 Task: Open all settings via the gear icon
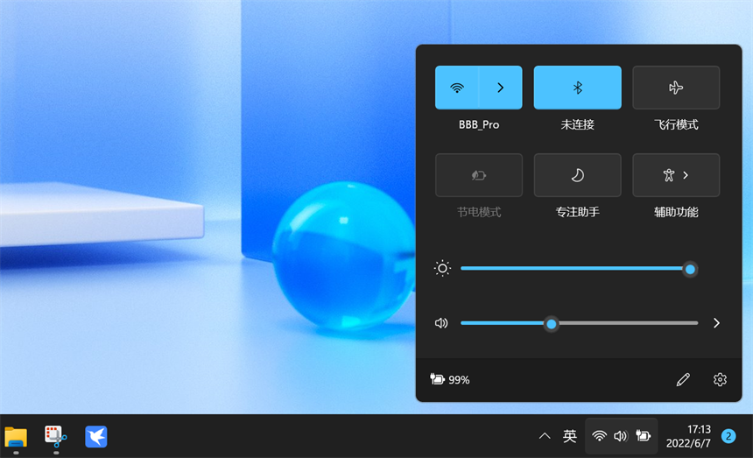tap(720, 379)
